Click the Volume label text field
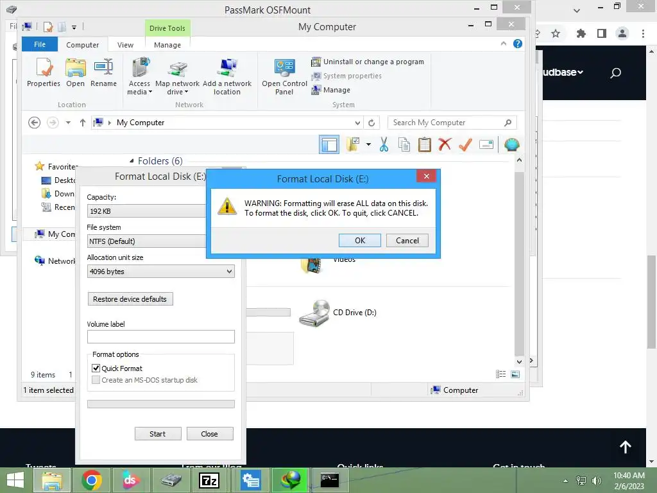Viewport: 657px width, 493px height. coord(161,336)
